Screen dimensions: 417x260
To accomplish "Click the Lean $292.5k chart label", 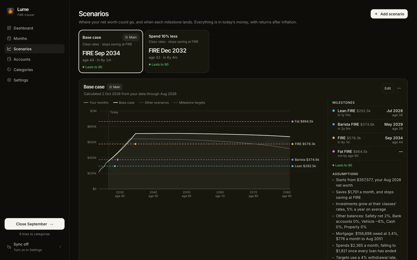I will pos(304,166).
